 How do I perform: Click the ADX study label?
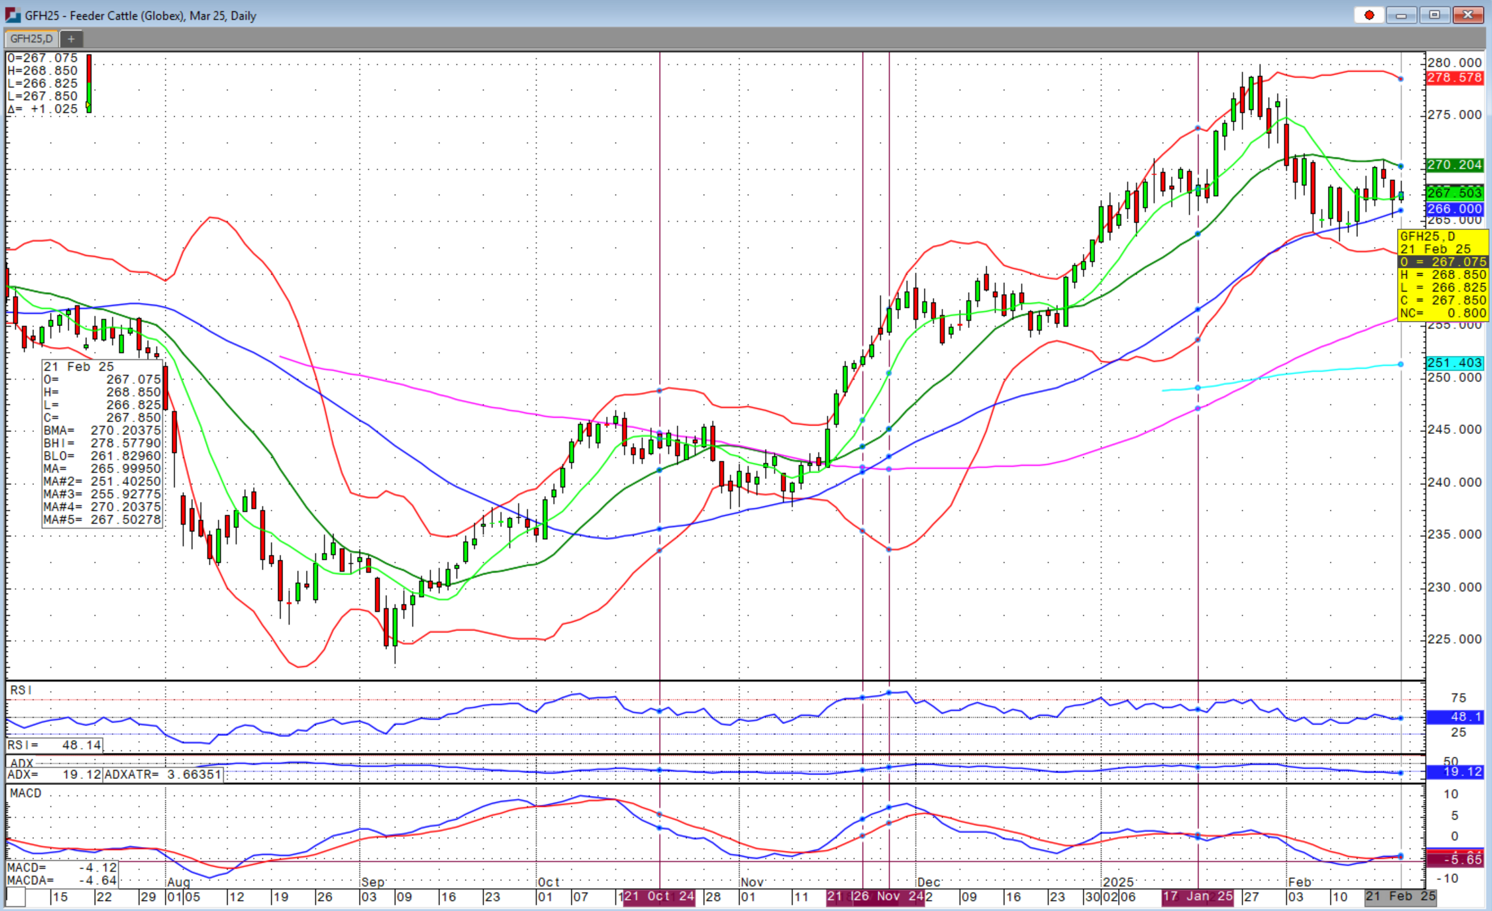coord(22,763)
